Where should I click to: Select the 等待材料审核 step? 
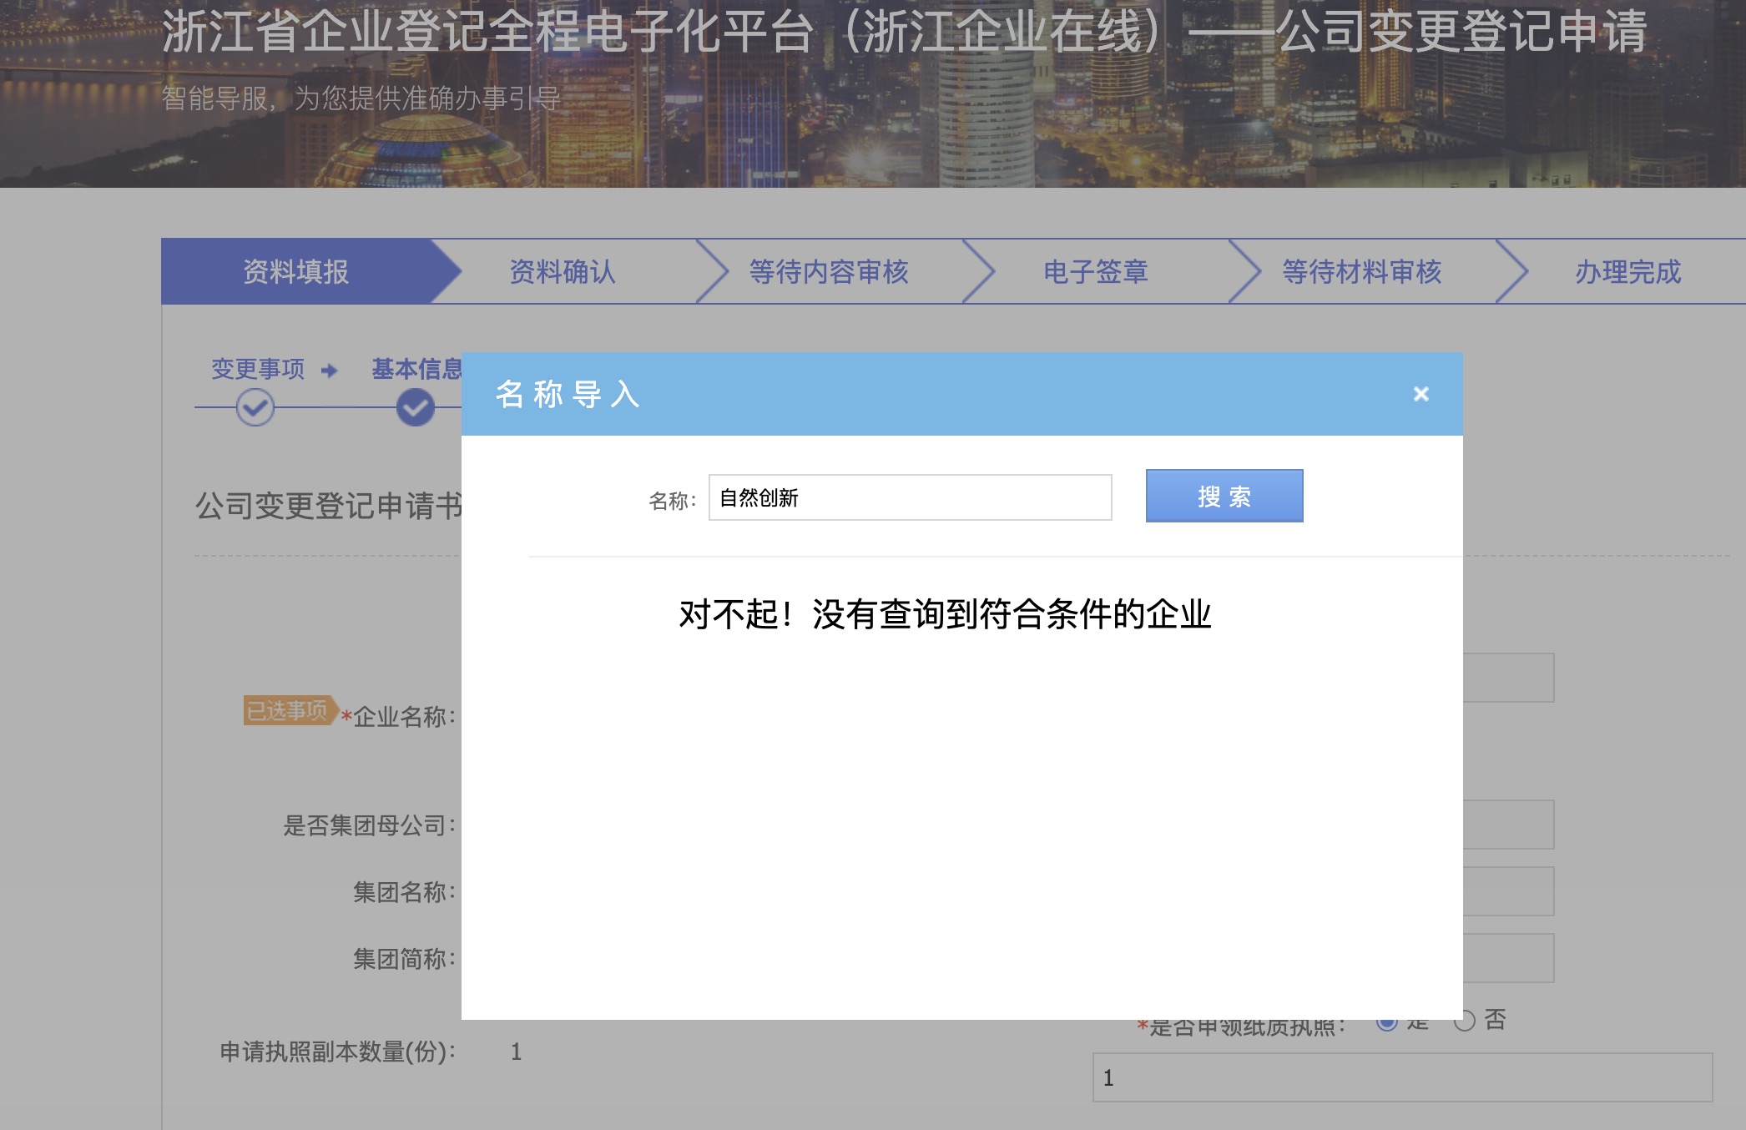click(1361, 272)
